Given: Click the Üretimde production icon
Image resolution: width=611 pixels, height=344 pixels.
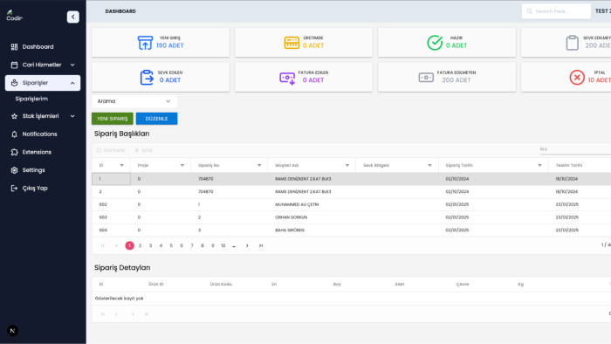Looking at the screenshot, I should (x=292, y=43).
